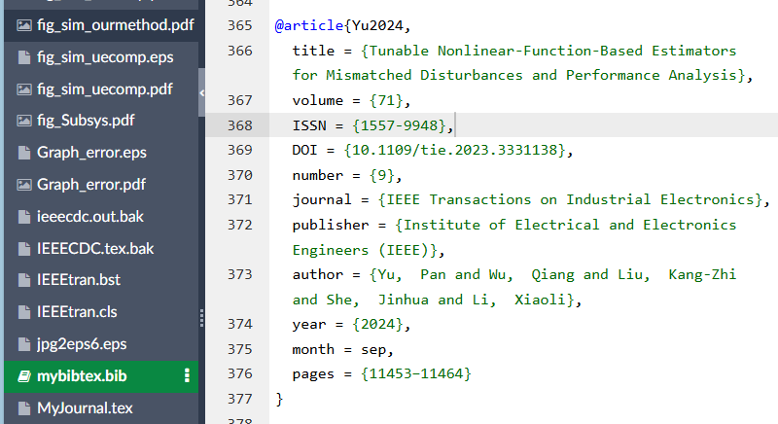Viewport: 778px width, 424px height.
Task: Click pages value 11453–11464
Action: [416, 373]
